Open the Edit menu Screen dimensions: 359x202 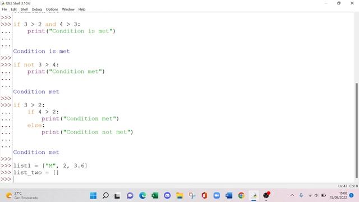coord(13,10)
